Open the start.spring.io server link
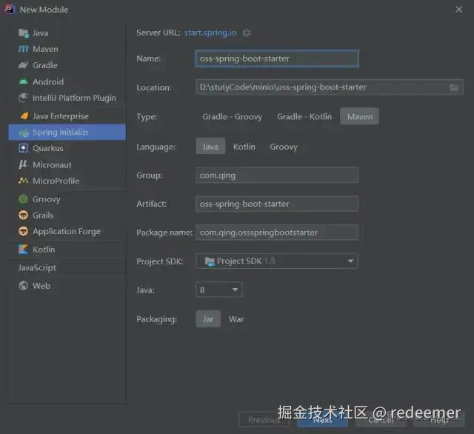474x434 pixels. point(210,33)
